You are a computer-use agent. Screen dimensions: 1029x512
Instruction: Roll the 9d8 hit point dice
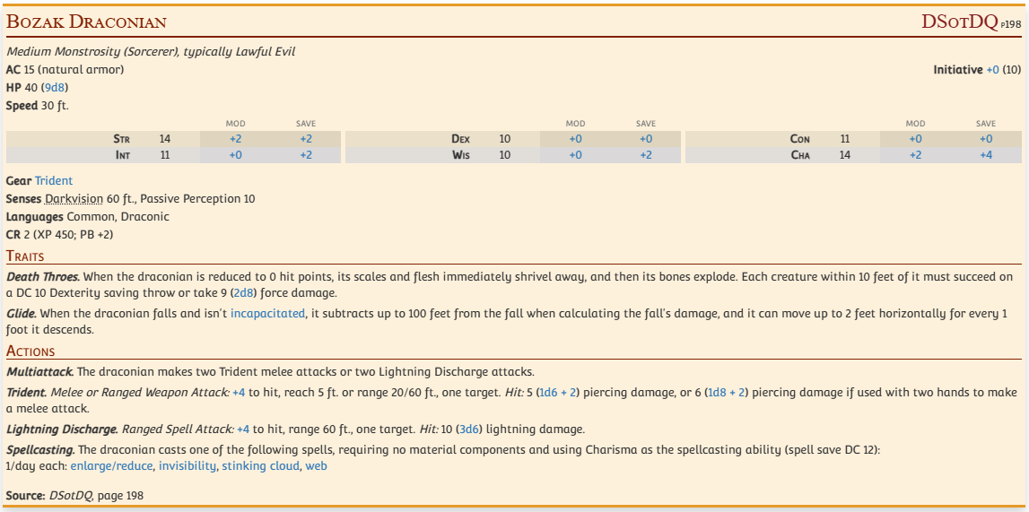[x=56, y=88]
